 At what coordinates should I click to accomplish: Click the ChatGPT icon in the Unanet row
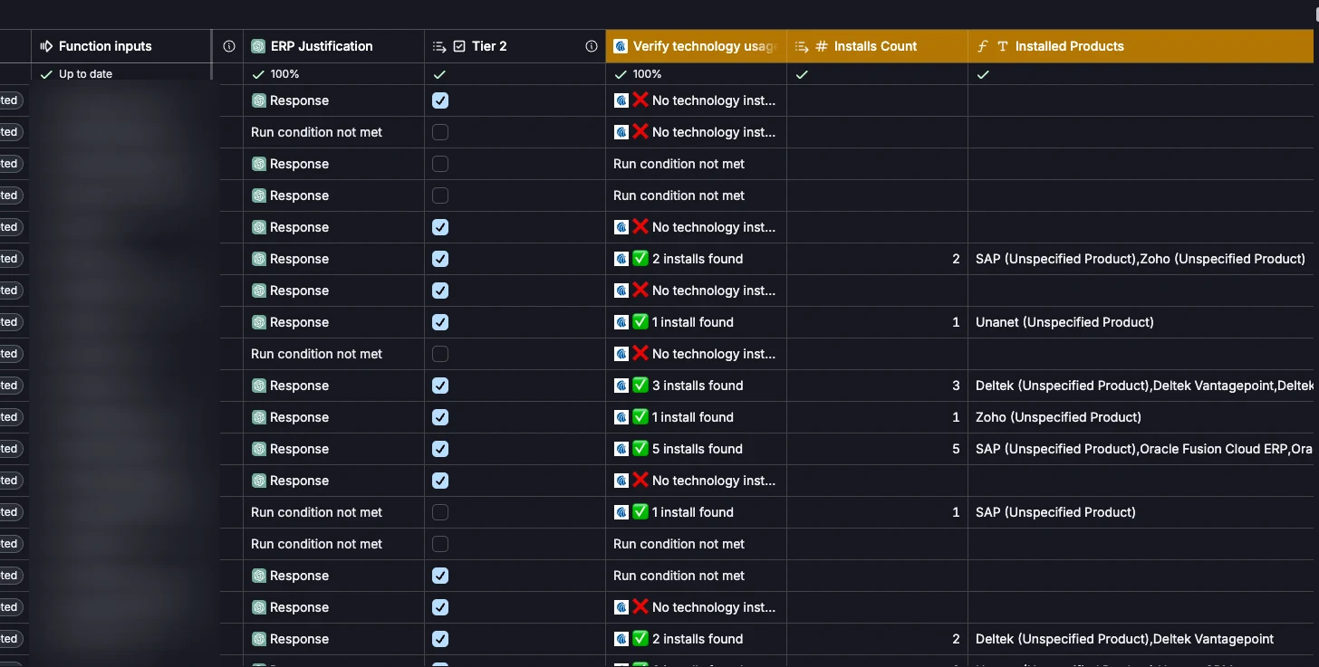coord(258,322)
